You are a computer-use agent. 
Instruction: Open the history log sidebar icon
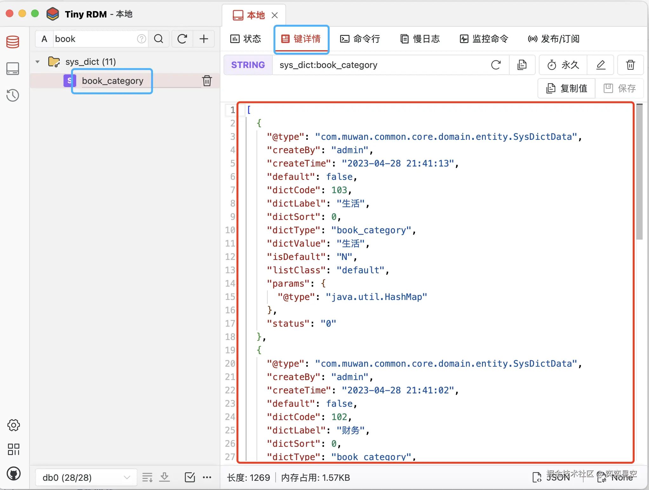(13, 95)
